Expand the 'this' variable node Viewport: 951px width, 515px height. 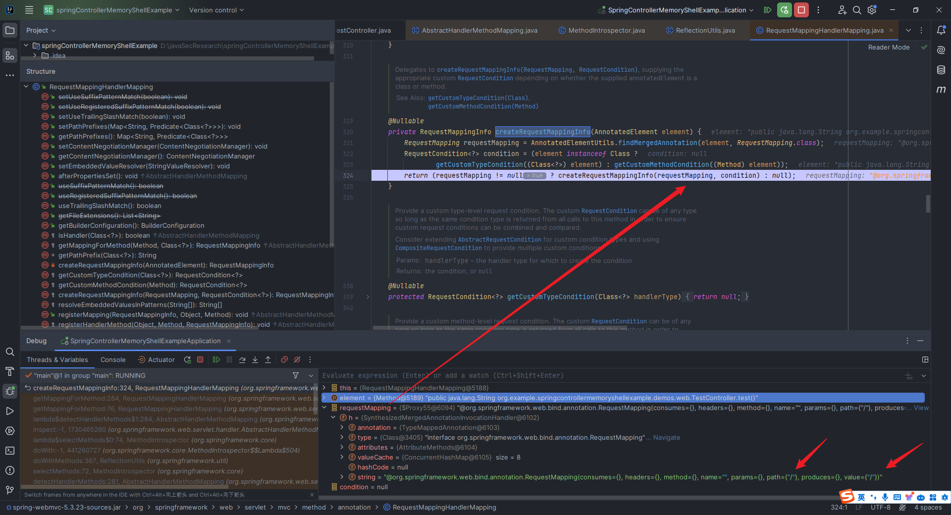click(324, 388)
